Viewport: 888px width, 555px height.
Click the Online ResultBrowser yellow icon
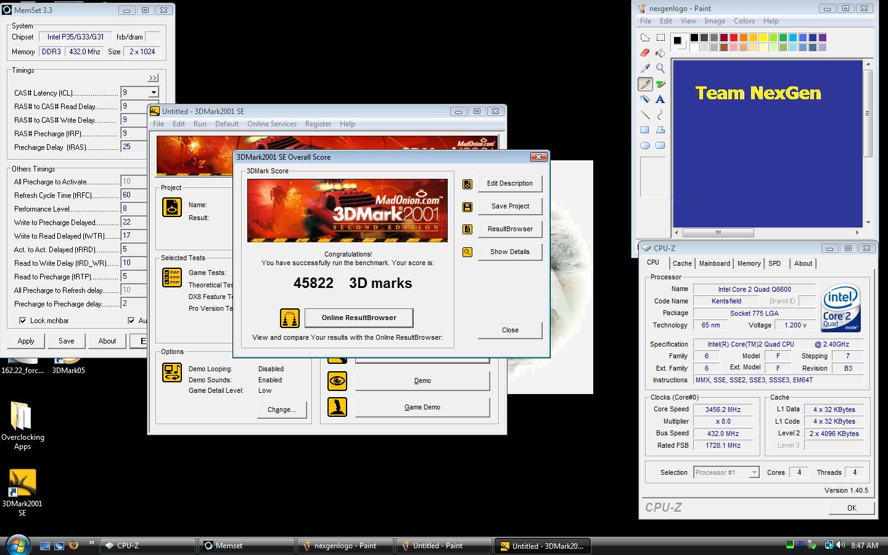point(290,318)
